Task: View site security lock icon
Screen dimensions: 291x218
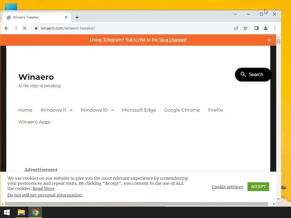Action: click(36, 28)
